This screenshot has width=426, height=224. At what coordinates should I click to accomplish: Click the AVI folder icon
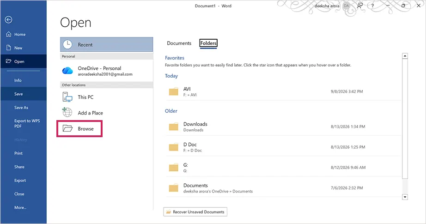click(x=173, y=91)
